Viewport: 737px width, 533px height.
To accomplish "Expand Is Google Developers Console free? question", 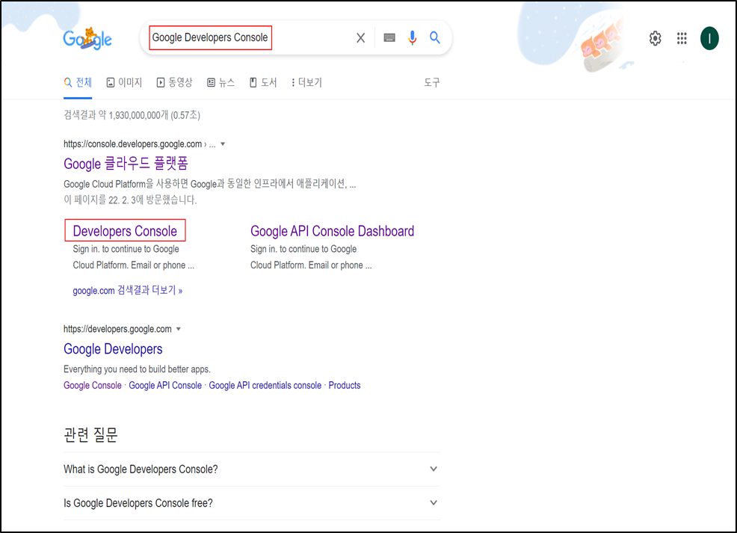I will pyautogui.click(x=251, y=503).
